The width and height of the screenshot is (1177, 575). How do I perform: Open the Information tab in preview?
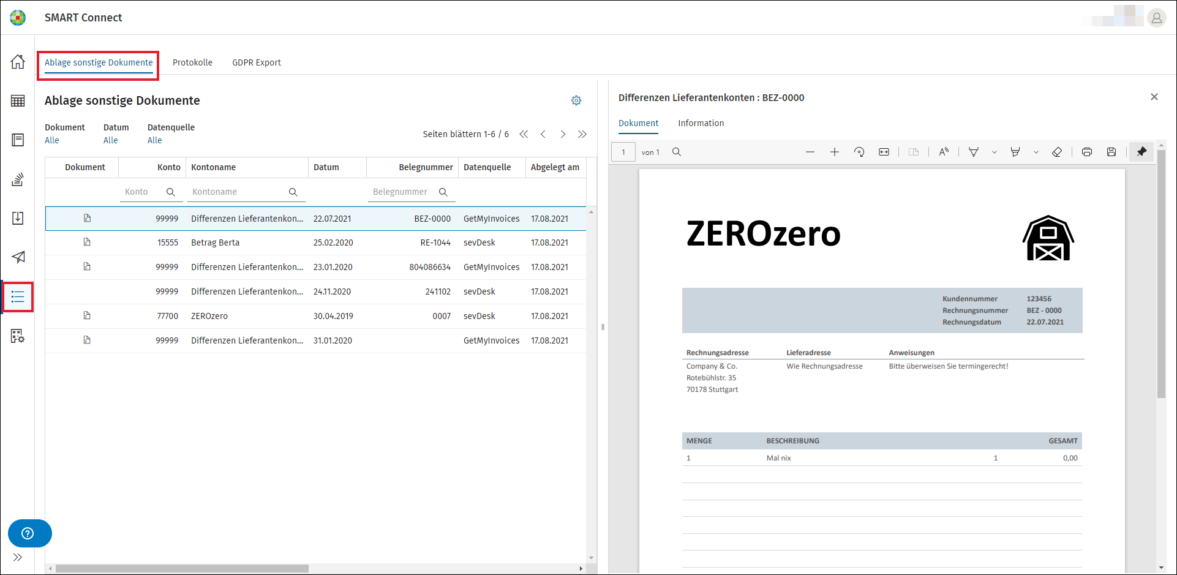click(x=701, y=123)
